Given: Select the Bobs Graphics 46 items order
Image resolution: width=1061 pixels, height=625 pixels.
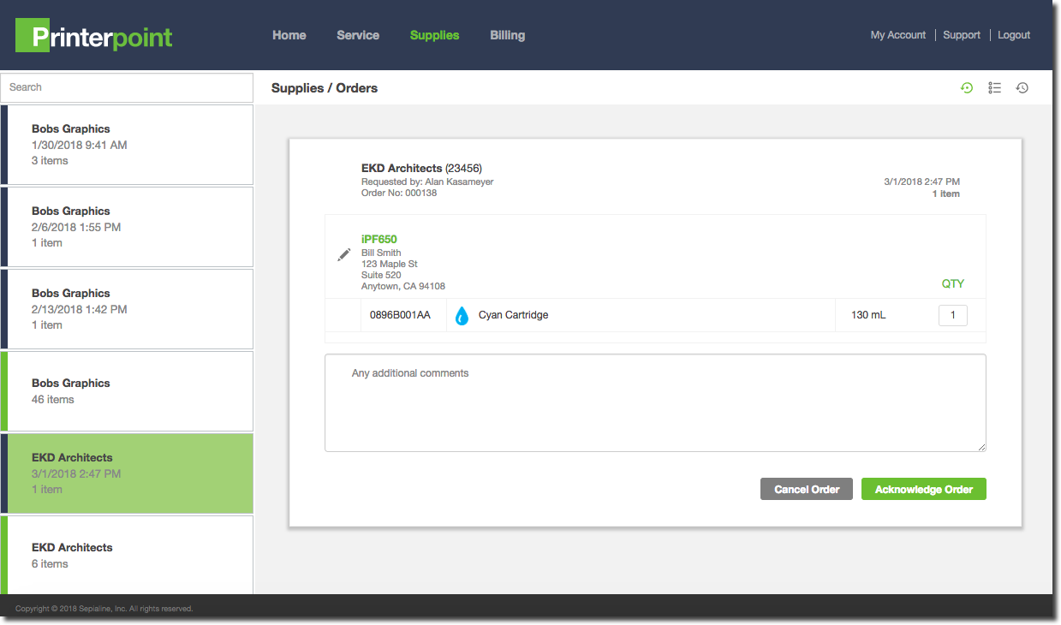Looking at the screenshot, I should (x=128, y=391).
